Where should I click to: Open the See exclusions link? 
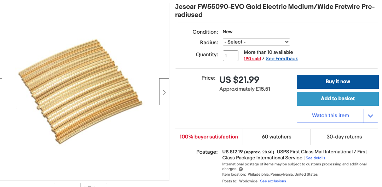[273, 181]
